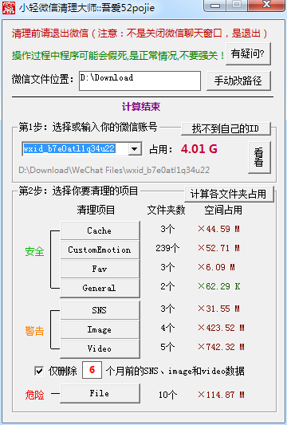The height and width of the screenshot is (425, 287).
Task: Clean the SNS folder
Action: (100, 310)
